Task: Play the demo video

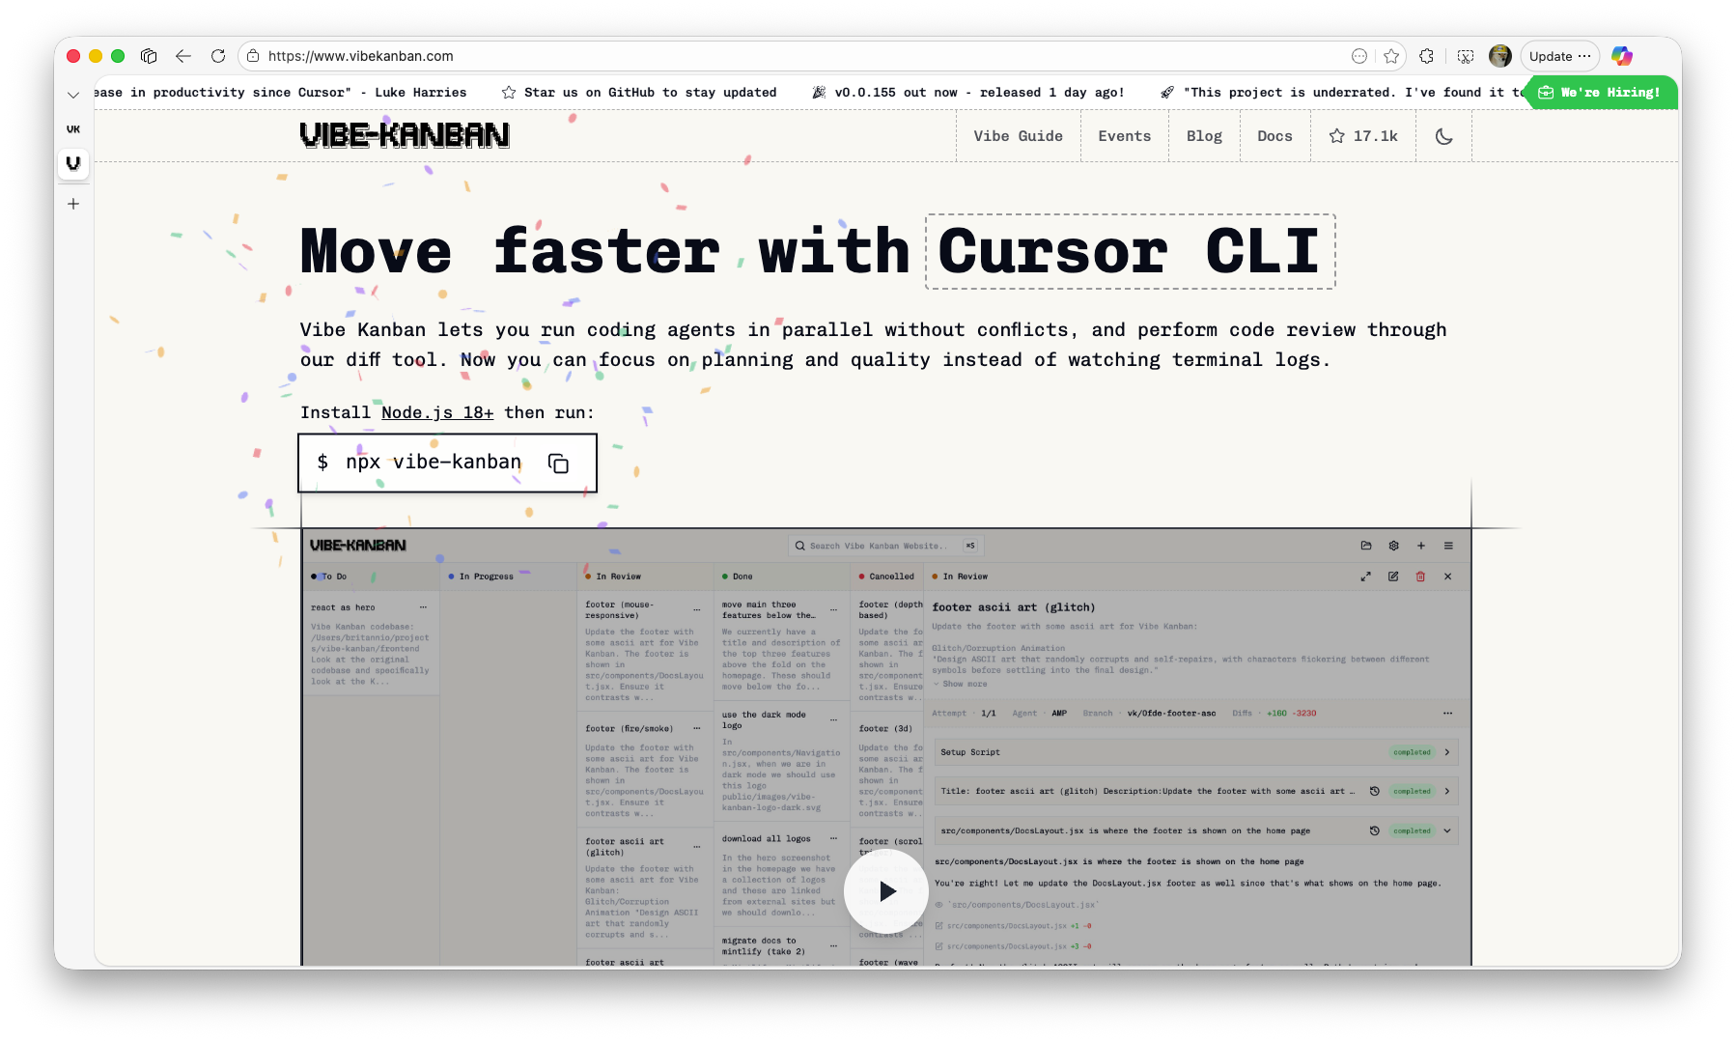Action: [x=886, y=891]
